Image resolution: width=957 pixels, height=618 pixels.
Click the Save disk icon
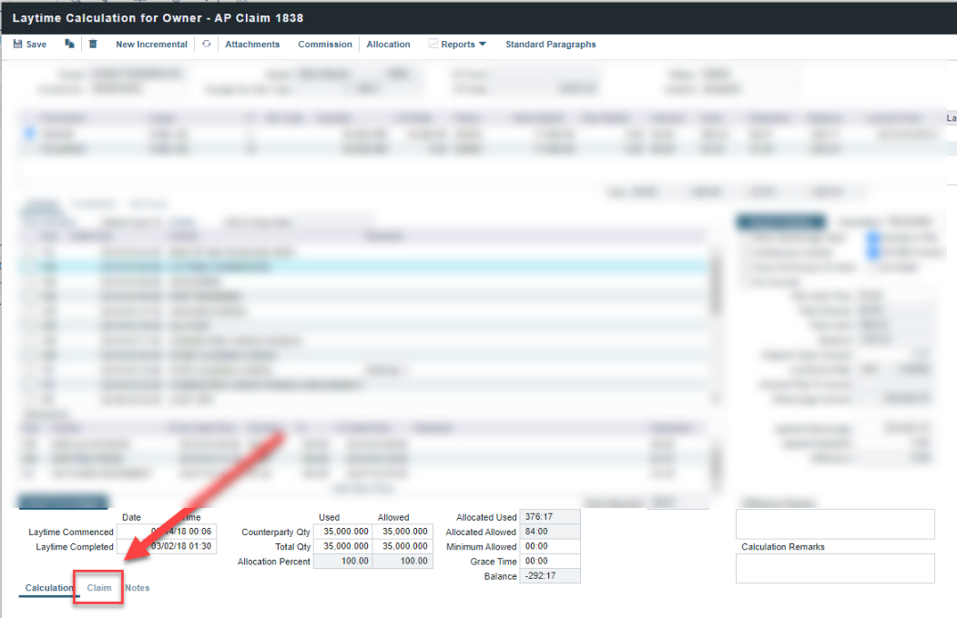click(x=17, y=44)
